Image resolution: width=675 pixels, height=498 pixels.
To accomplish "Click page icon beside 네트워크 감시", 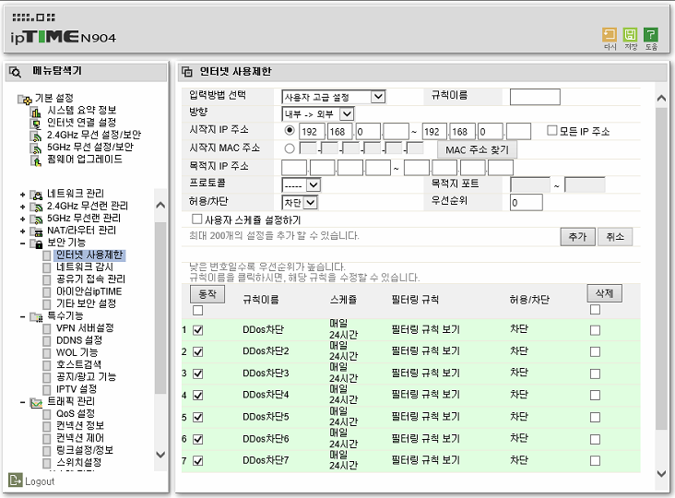I will click(47, 267).
